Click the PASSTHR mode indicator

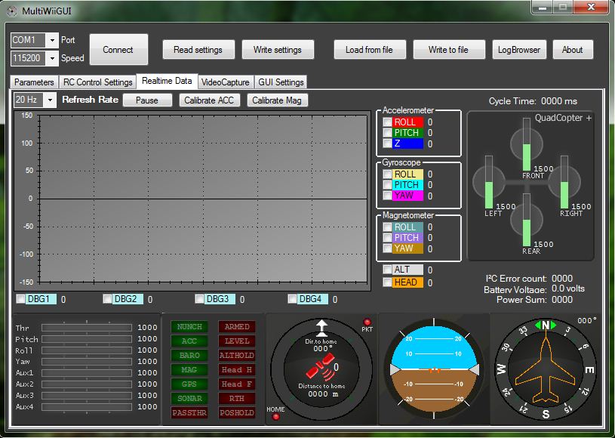[x=189, y=412]
